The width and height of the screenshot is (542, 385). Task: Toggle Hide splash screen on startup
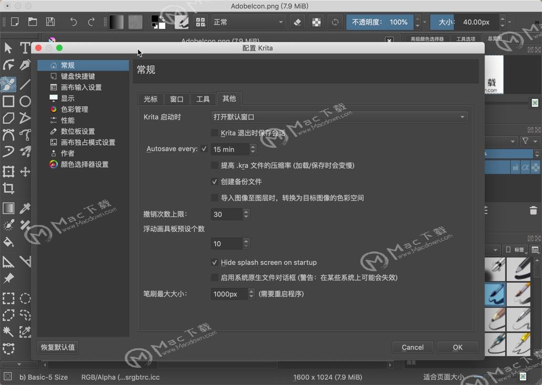(x=215, y=263)
